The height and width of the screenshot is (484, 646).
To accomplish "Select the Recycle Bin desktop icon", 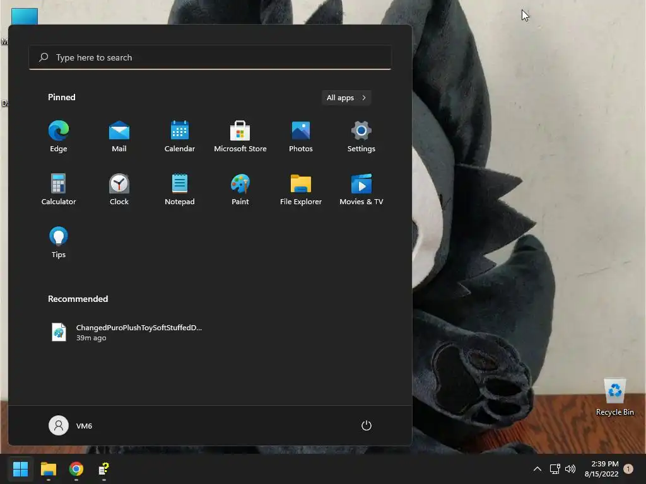I will point(614,397).
